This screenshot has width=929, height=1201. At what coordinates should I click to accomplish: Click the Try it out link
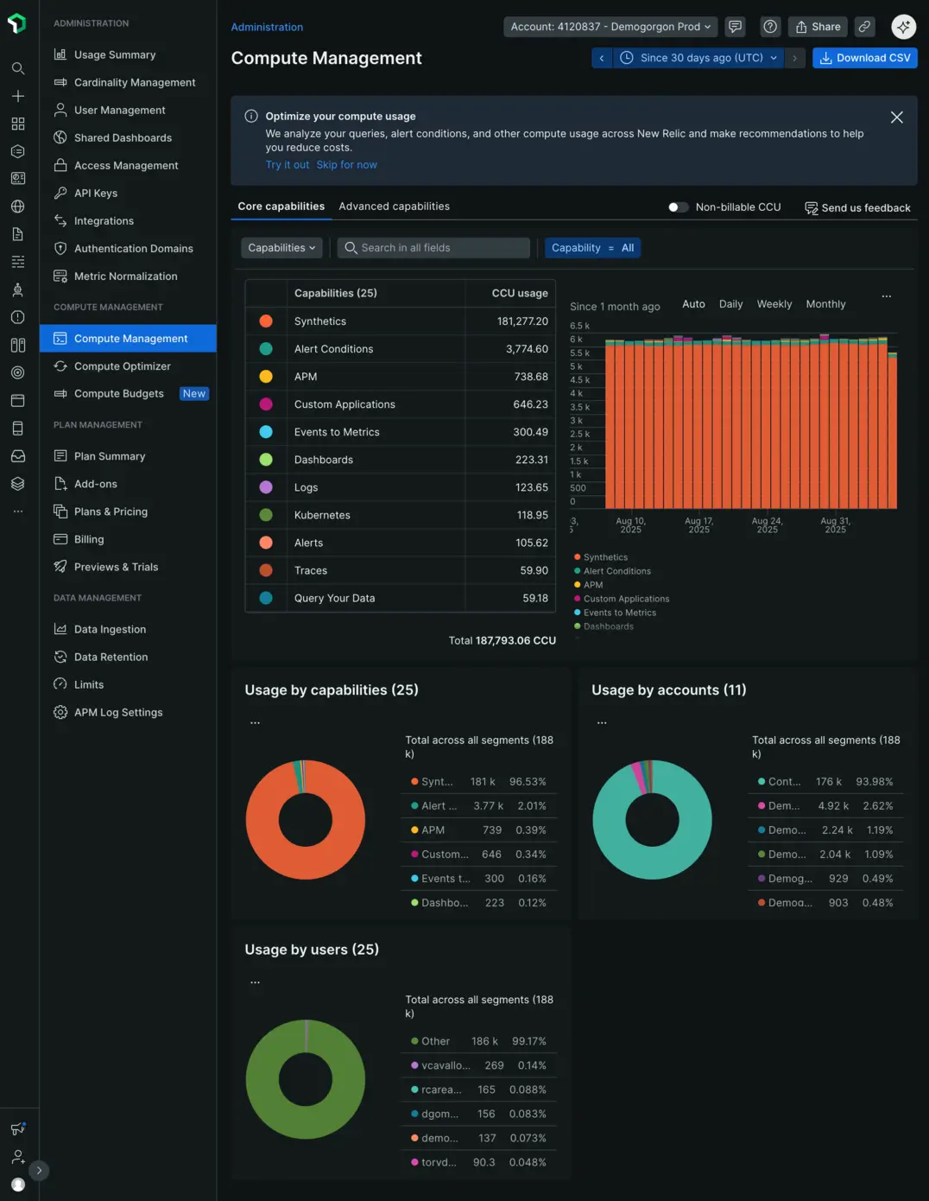287,165
